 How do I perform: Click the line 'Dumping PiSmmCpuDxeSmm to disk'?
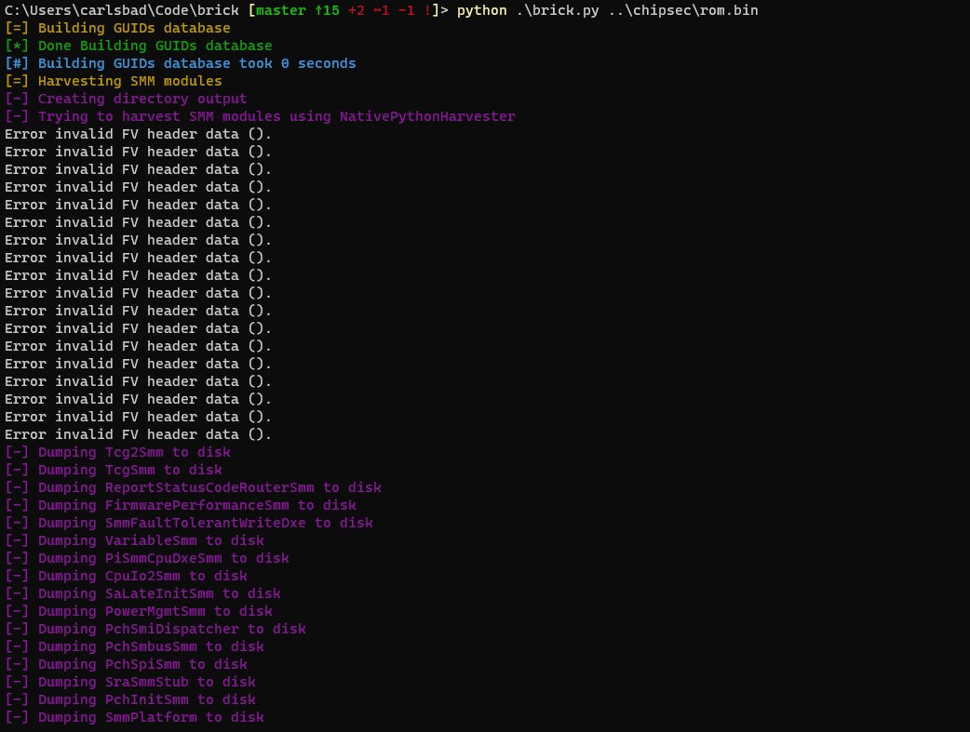pyautogui.click(x=147, y=558)
